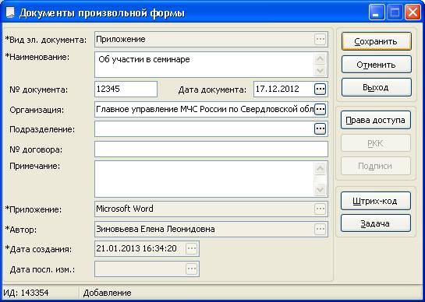The image size is (425, 302).
Task: Open Права доступа settings
Action: (x=376, y=120)
